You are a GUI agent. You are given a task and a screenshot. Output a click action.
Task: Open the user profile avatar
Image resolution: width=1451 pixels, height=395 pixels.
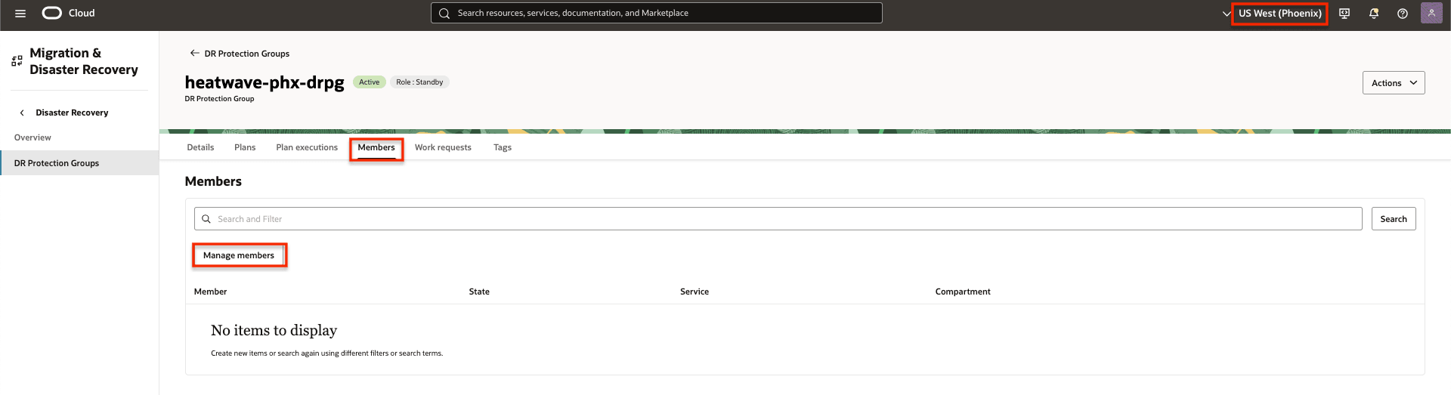tap(1431, 13)
